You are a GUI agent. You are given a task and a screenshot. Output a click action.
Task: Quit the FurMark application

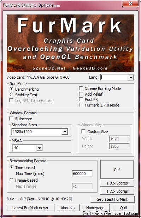click(123, 208)
